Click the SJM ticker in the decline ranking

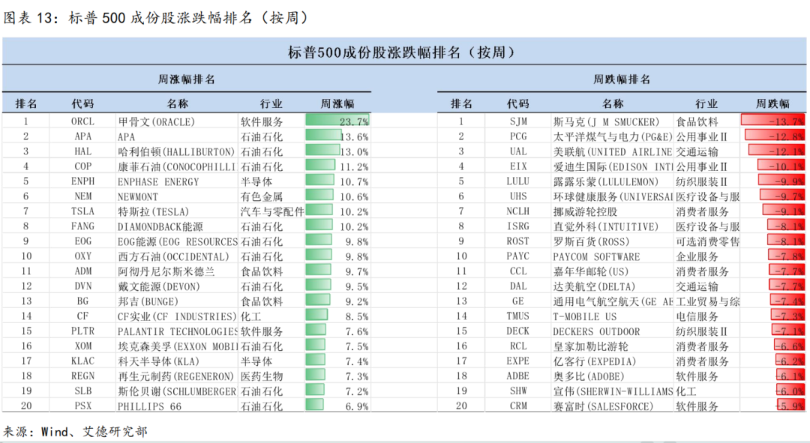(x=517, y=121)
